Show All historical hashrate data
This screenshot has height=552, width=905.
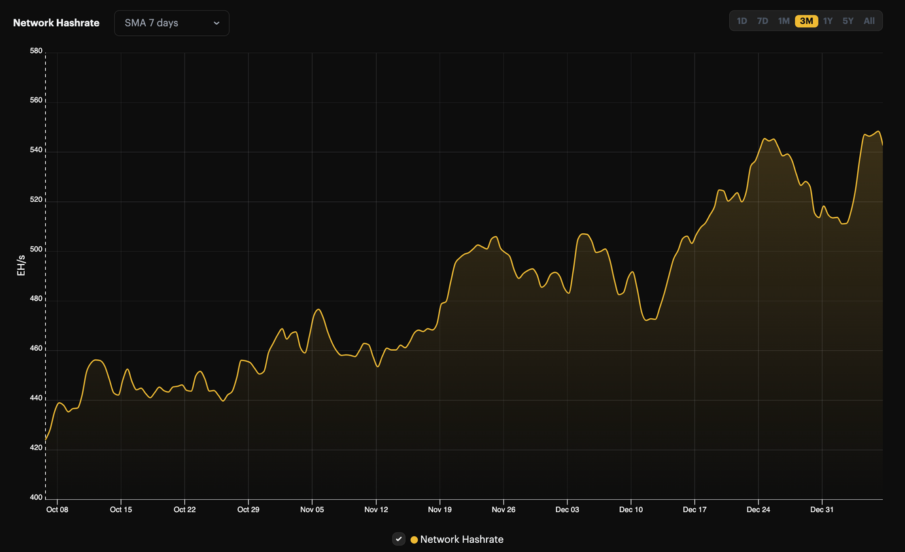(869, 20)
